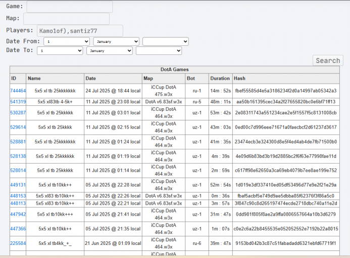Select game name 5x5 xl83tb 4-5k+
This screenshot has width=350, height=258.
55,102
